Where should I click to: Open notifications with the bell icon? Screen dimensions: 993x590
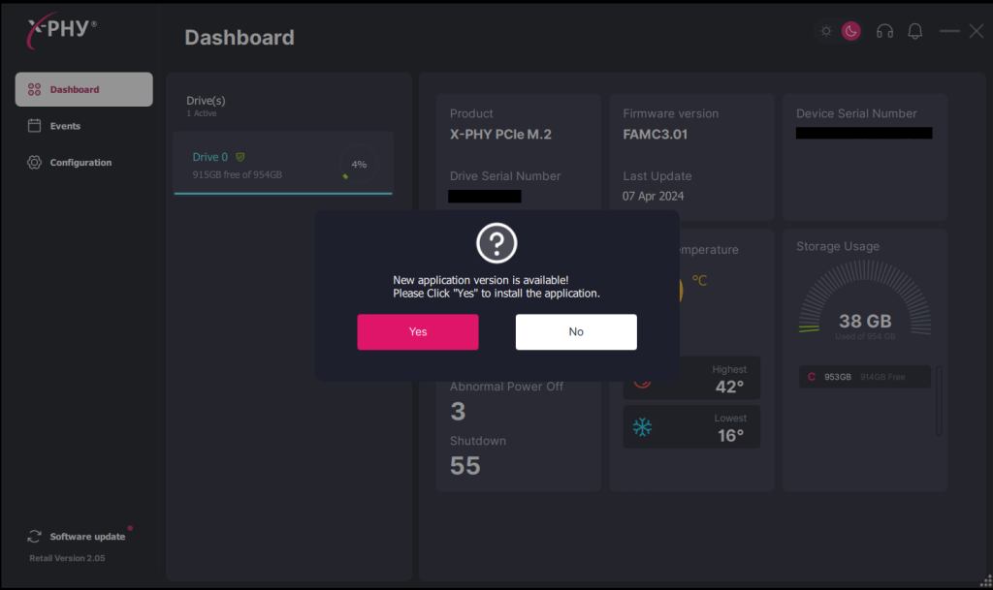pyautogui.click(x=914, y=31)
